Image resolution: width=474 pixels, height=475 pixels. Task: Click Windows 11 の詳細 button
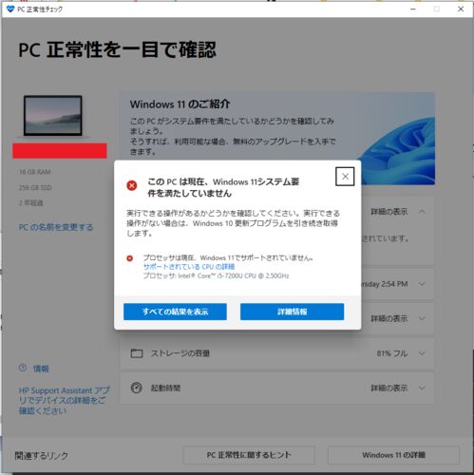[393, 455]
